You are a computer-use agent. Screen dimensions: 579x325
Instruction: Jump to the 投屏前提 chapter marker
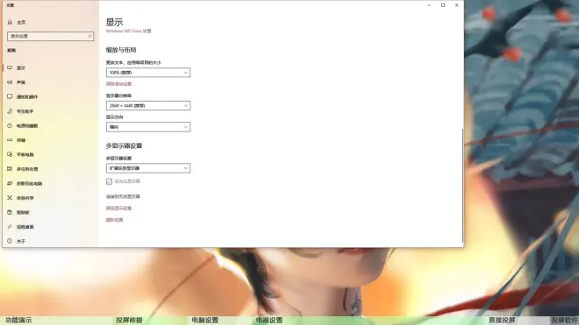129,321
